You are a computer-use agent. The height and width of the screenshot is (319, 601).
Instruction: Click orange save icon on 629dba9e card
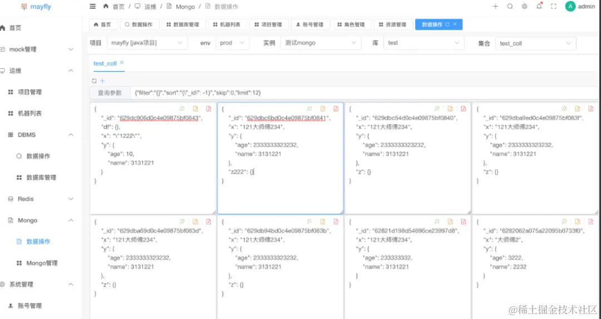(x=577, y=109)
